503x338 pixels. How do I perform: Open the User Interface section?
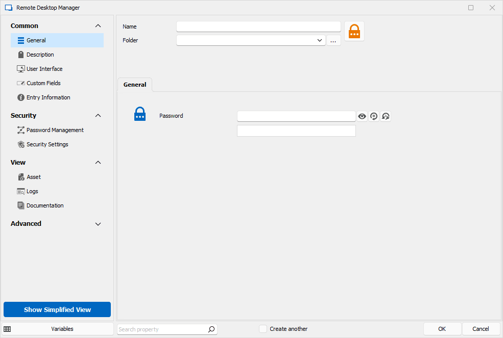click(57, 69)
